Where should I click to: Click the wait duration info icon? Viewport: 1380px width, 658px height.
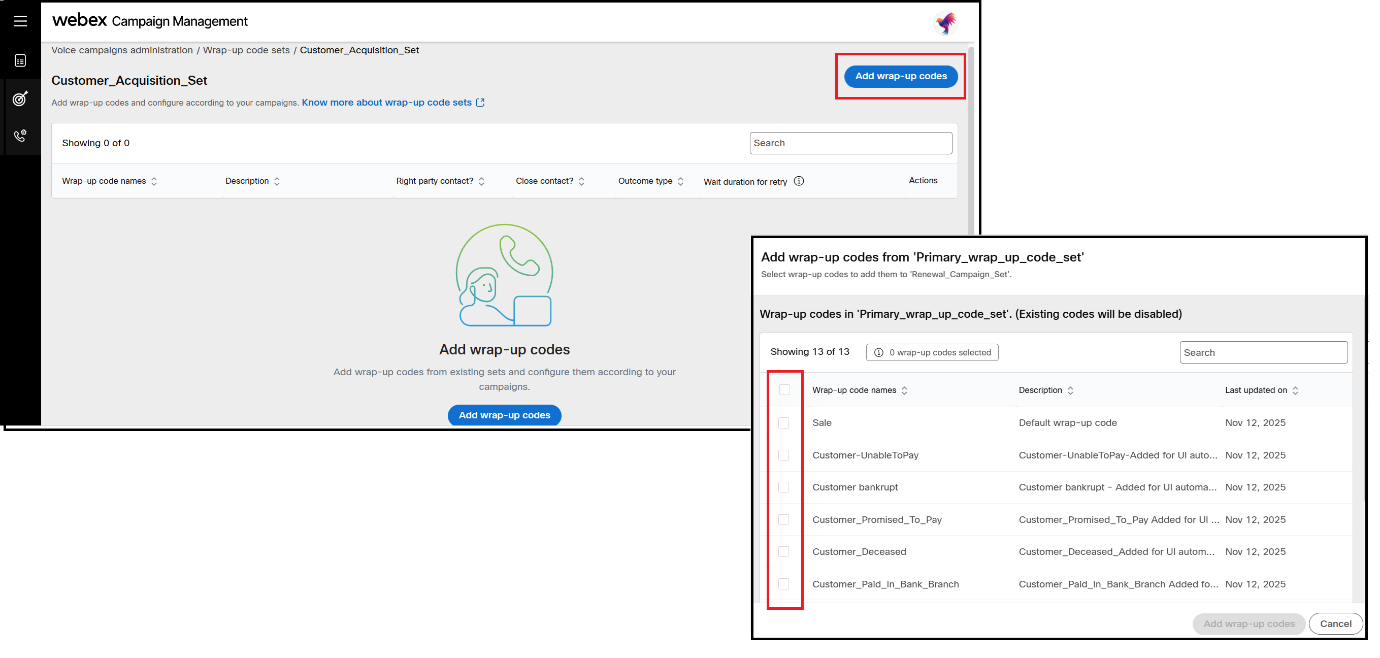[x=799, y=181]
